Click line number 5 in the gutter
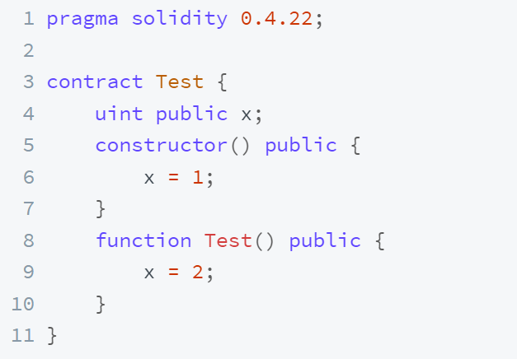 point(29,145)
